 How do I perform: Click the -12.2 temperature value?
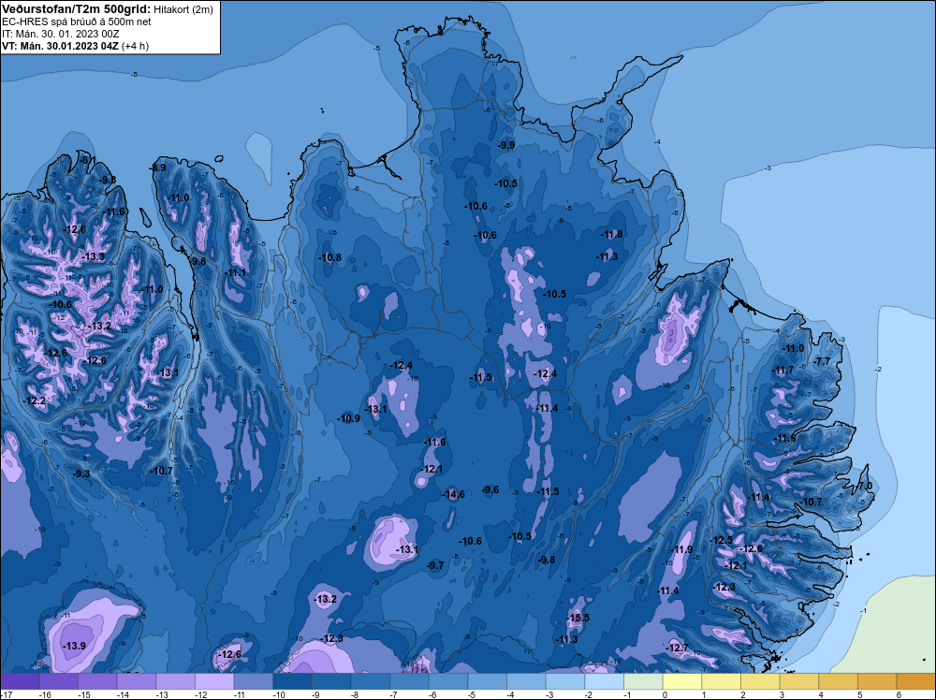pos(34,401)
